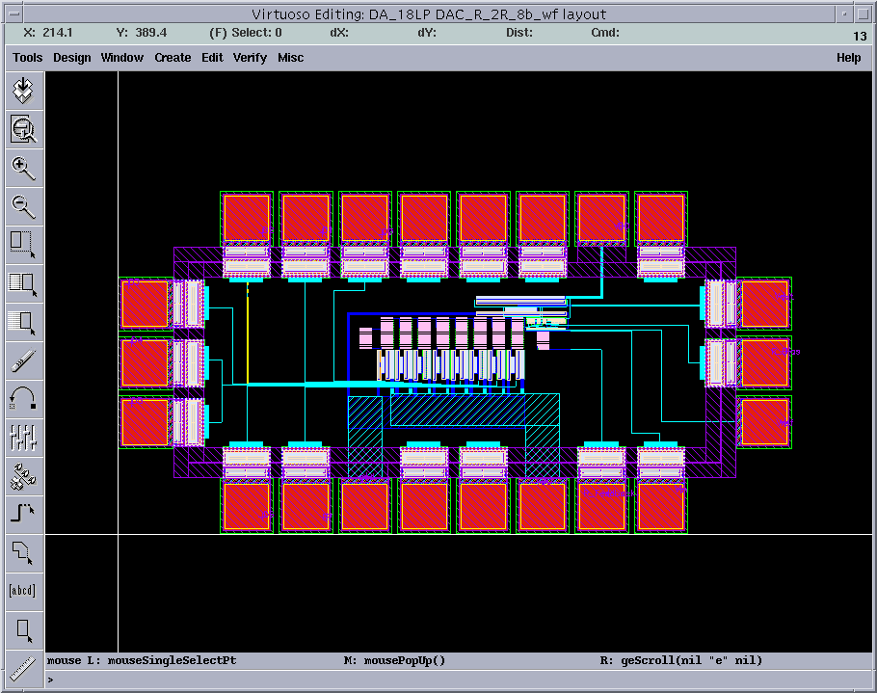Click the Help menu button
This screenshot has width=877, height=693.
pyautogui.click(x=848, y=58)
